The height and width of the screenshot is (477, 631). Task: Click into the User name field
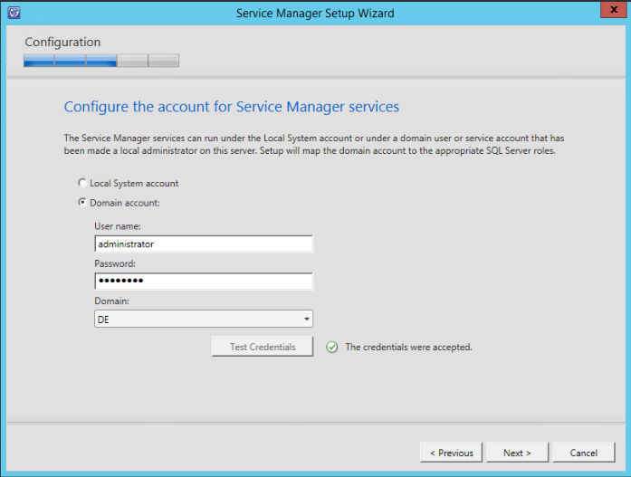(203, 244)
